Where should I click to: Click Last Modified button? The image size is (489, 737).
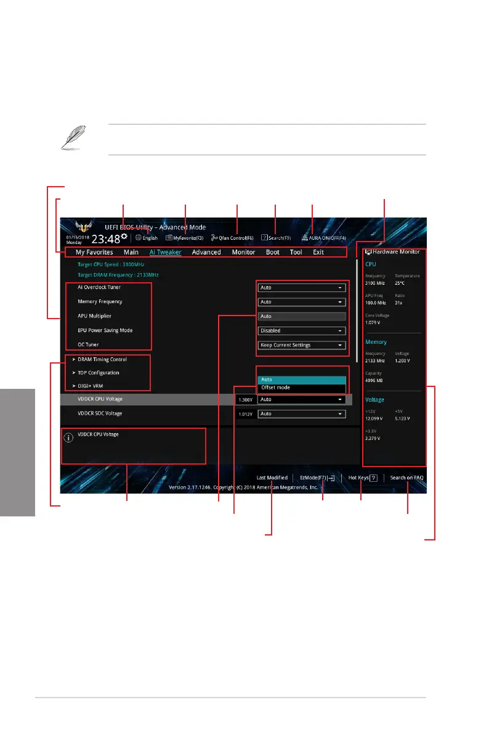272,478
